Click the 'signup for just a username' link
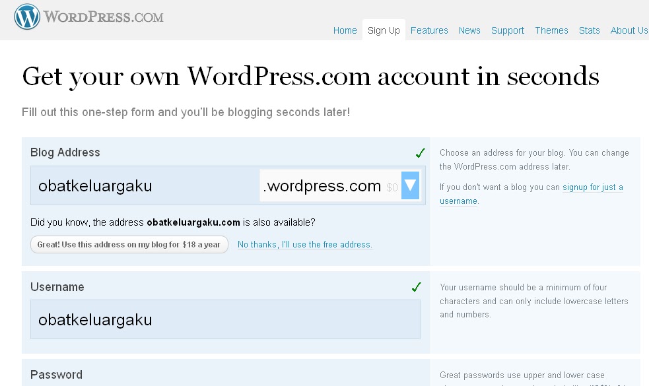This screenshot has height=386, width=649. click(x=531, y=194)
